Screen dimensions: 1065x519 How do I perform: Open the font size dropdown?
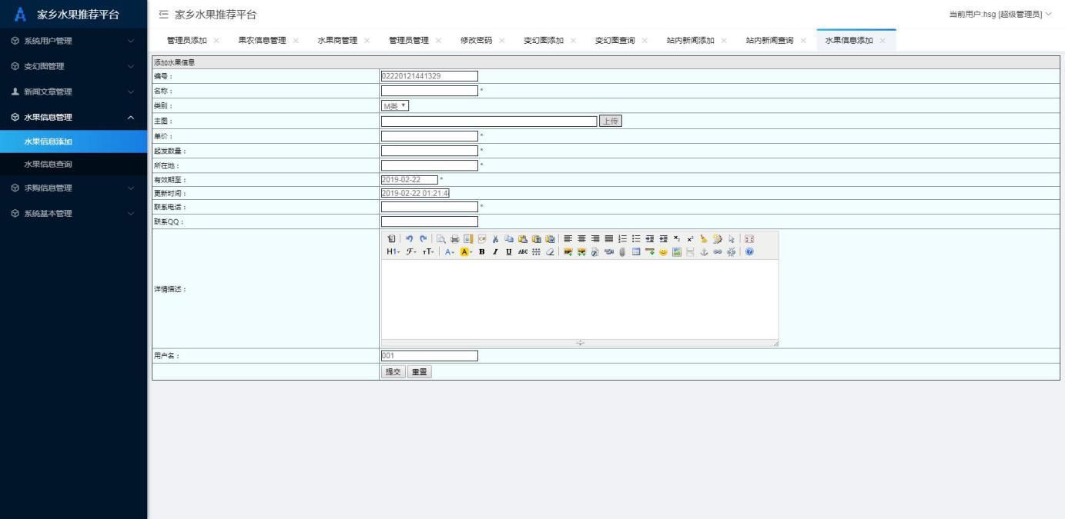[x=427, y=251]
